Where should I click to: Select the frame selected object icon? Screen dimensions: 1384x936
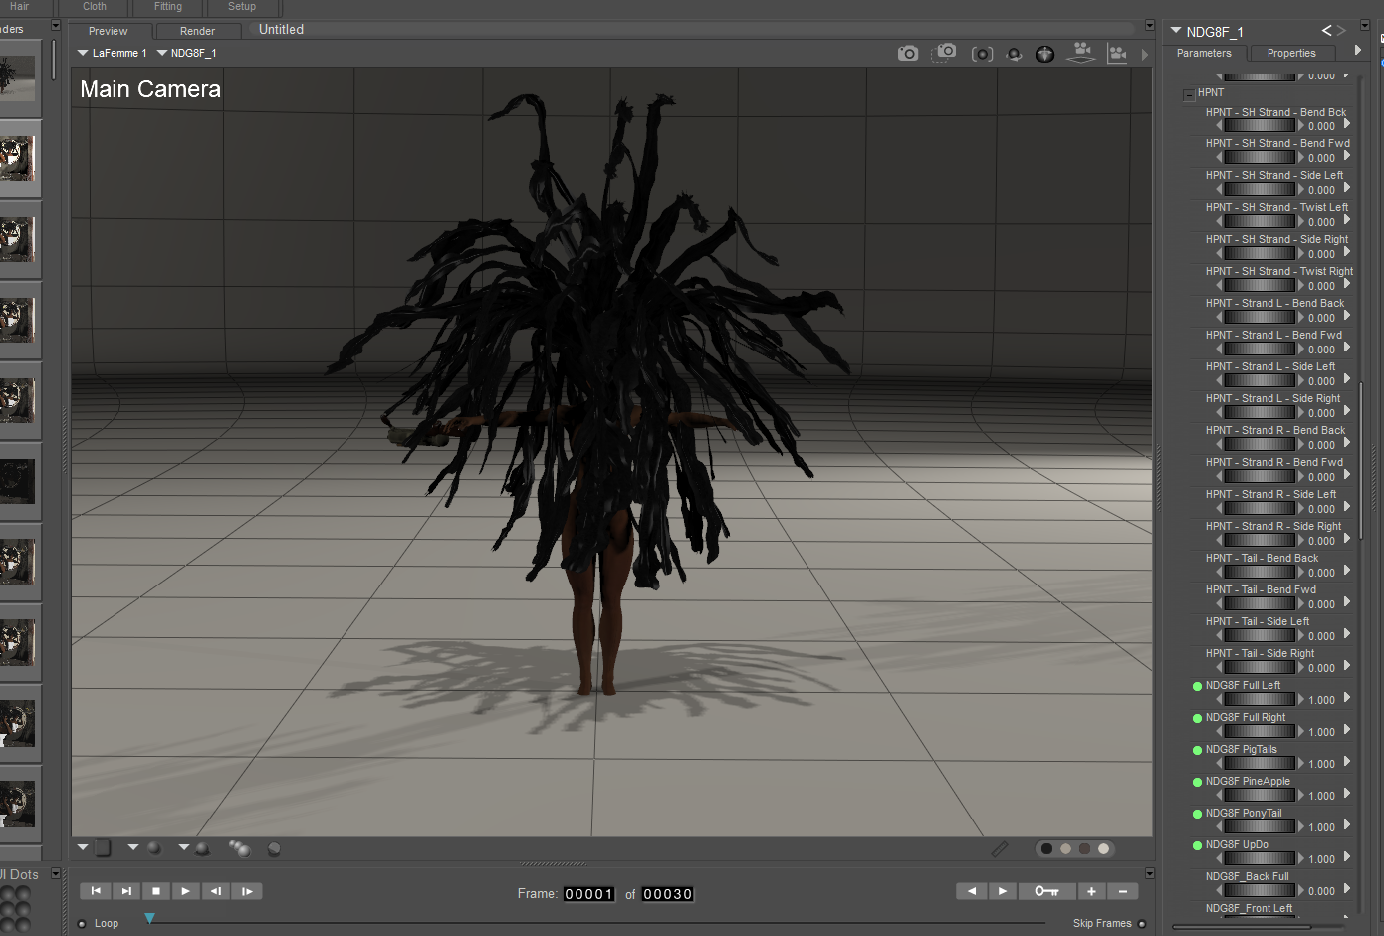tap(982, 54)
